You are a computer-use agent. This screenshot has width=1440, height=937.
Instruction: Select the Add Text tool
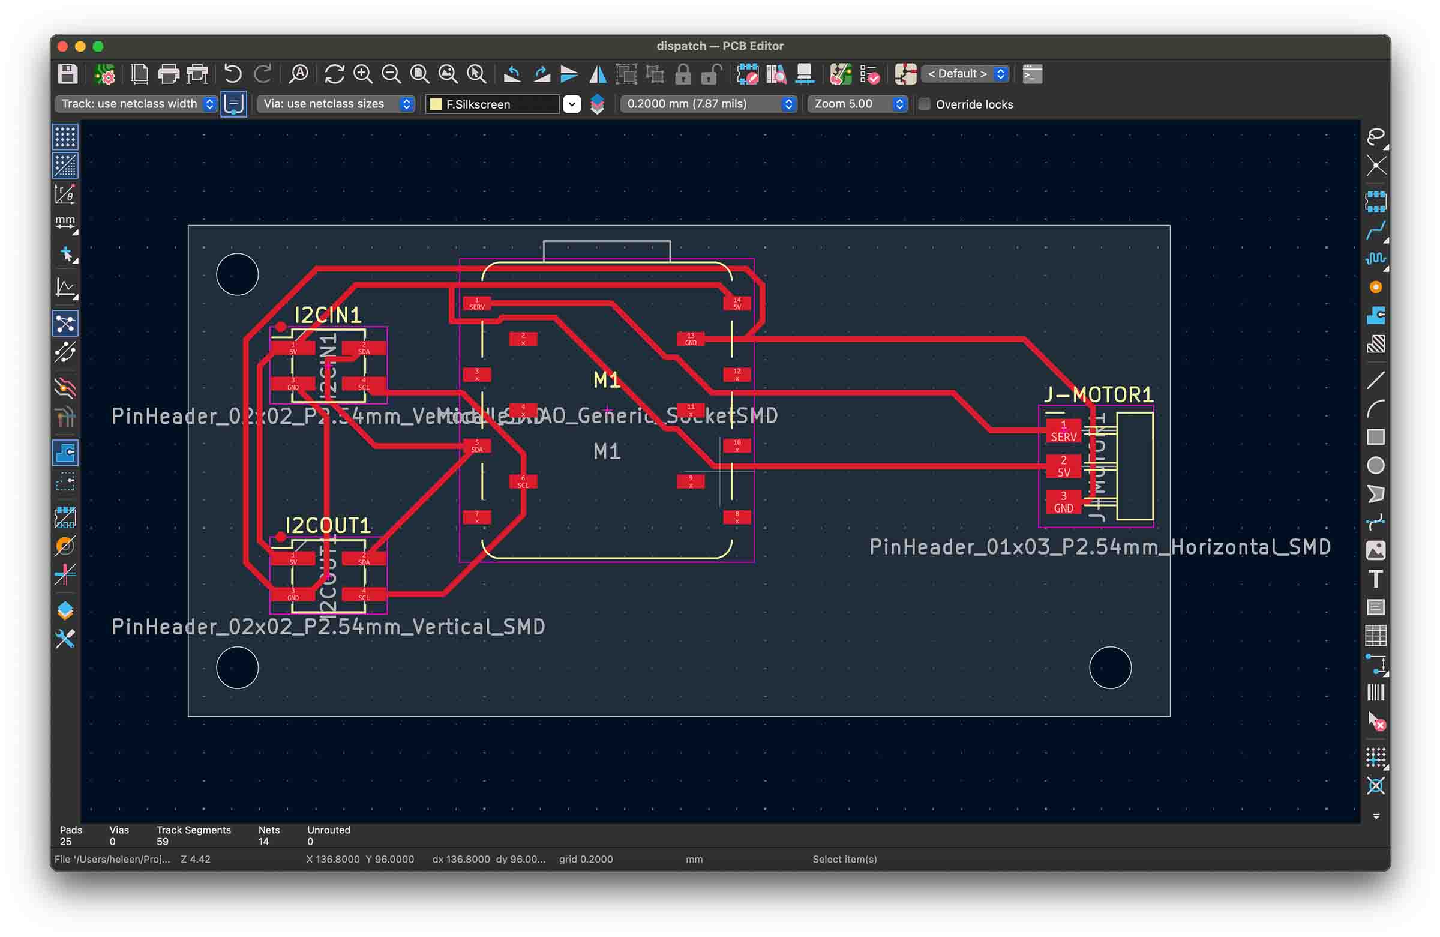click(1375, 579)
